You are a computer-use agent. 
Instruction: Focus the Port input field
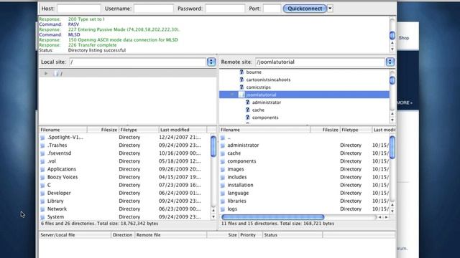pyautogui.click(x=272, y=9)
